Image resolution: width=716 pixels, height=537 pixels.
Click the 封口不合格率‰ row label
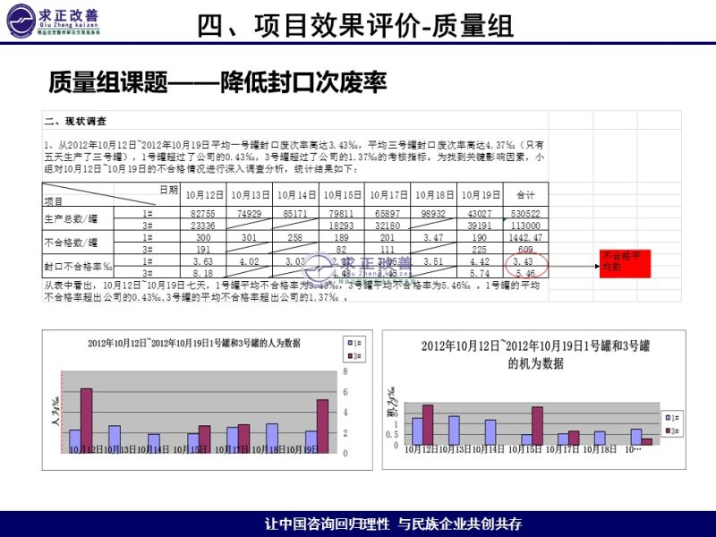pyautogui.click(x=78, y=267)
